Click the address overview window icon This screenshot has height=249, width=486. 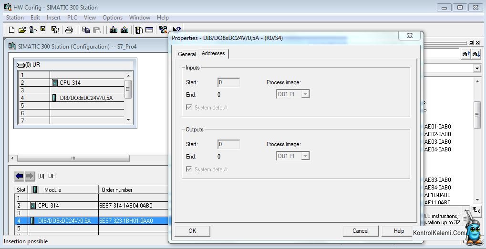click(149, 30)
